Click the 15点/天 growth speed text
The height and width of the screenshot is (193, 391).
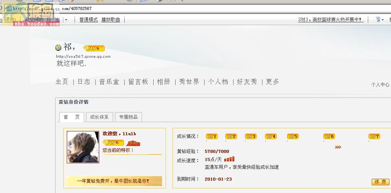point(213,159)
